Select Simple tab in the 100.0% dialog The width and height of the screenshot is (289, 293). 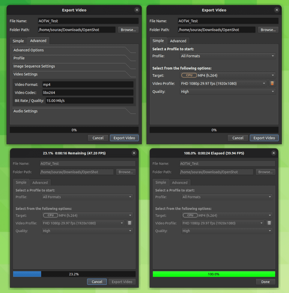coord(161,183)
